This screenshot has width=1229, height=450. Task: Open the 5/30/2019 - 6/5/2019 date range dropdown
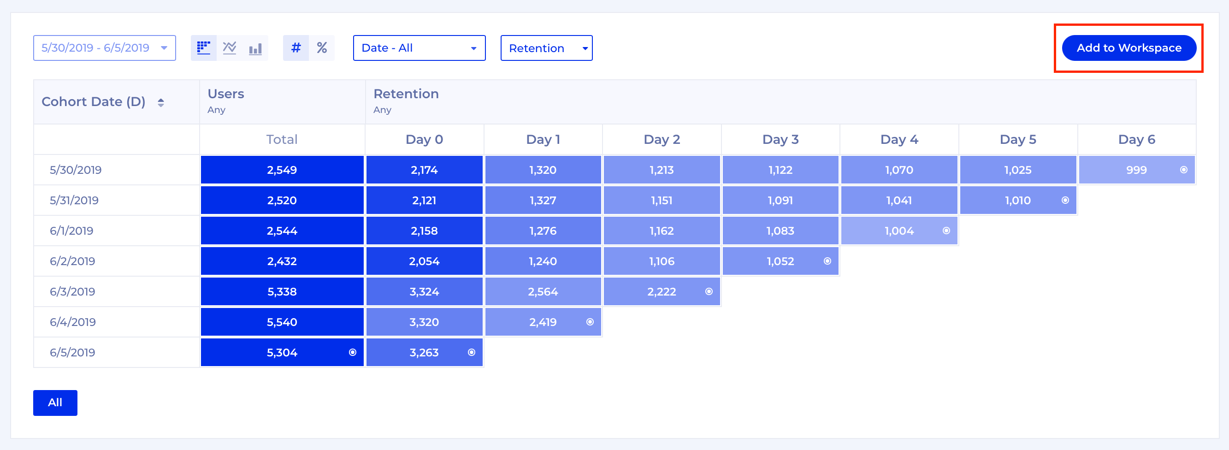tap(104, 47)
